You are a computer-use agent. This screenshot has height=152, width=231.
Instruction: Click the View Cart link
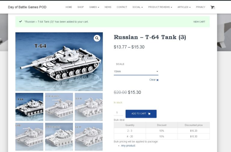click(x=199, y=22)
